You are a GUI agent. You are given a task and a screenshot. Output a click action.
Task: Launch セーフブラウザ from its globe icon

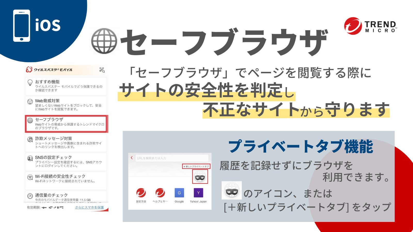(30, 120)
